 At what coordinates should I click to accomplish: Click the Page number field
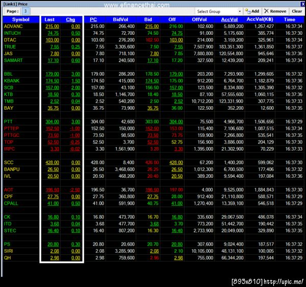click(x=25, y=11)
